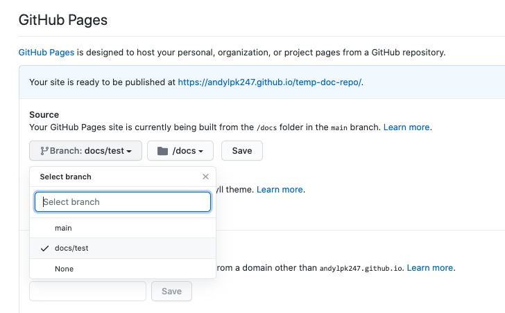This screenshot has width=505, height=313.
Task: Focus the Select branch filter field
Action: (x=123, y=202)
